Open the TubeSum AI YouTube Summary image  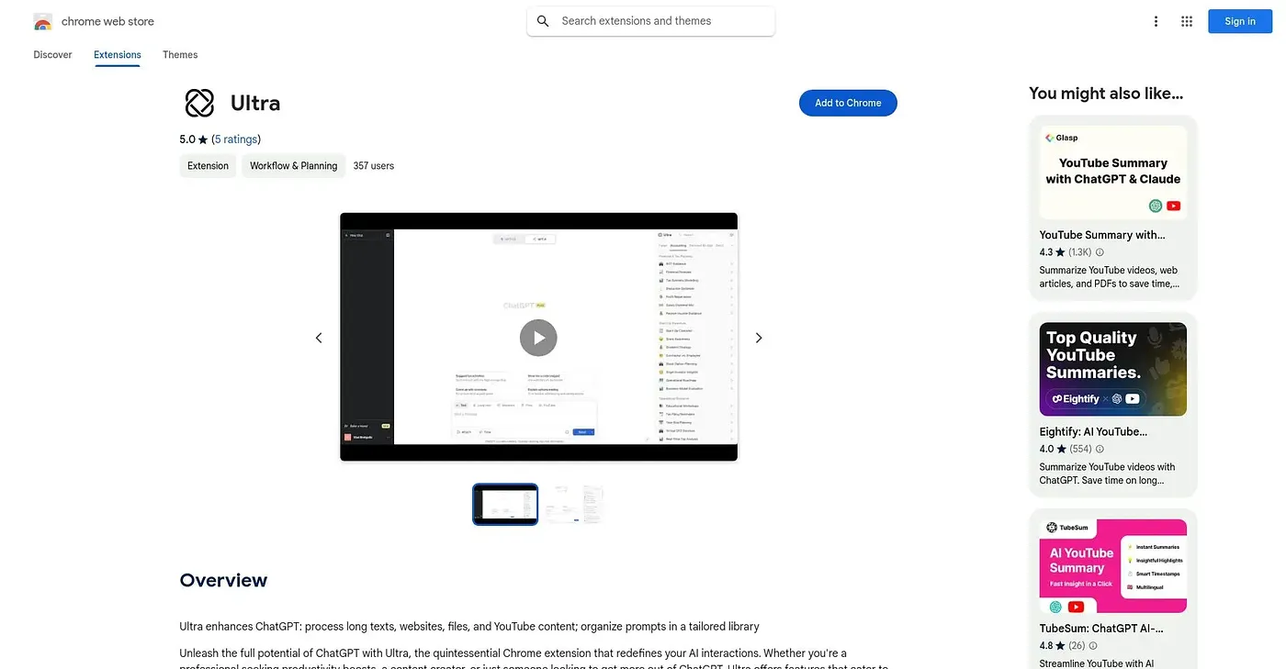click(1113, 566)
